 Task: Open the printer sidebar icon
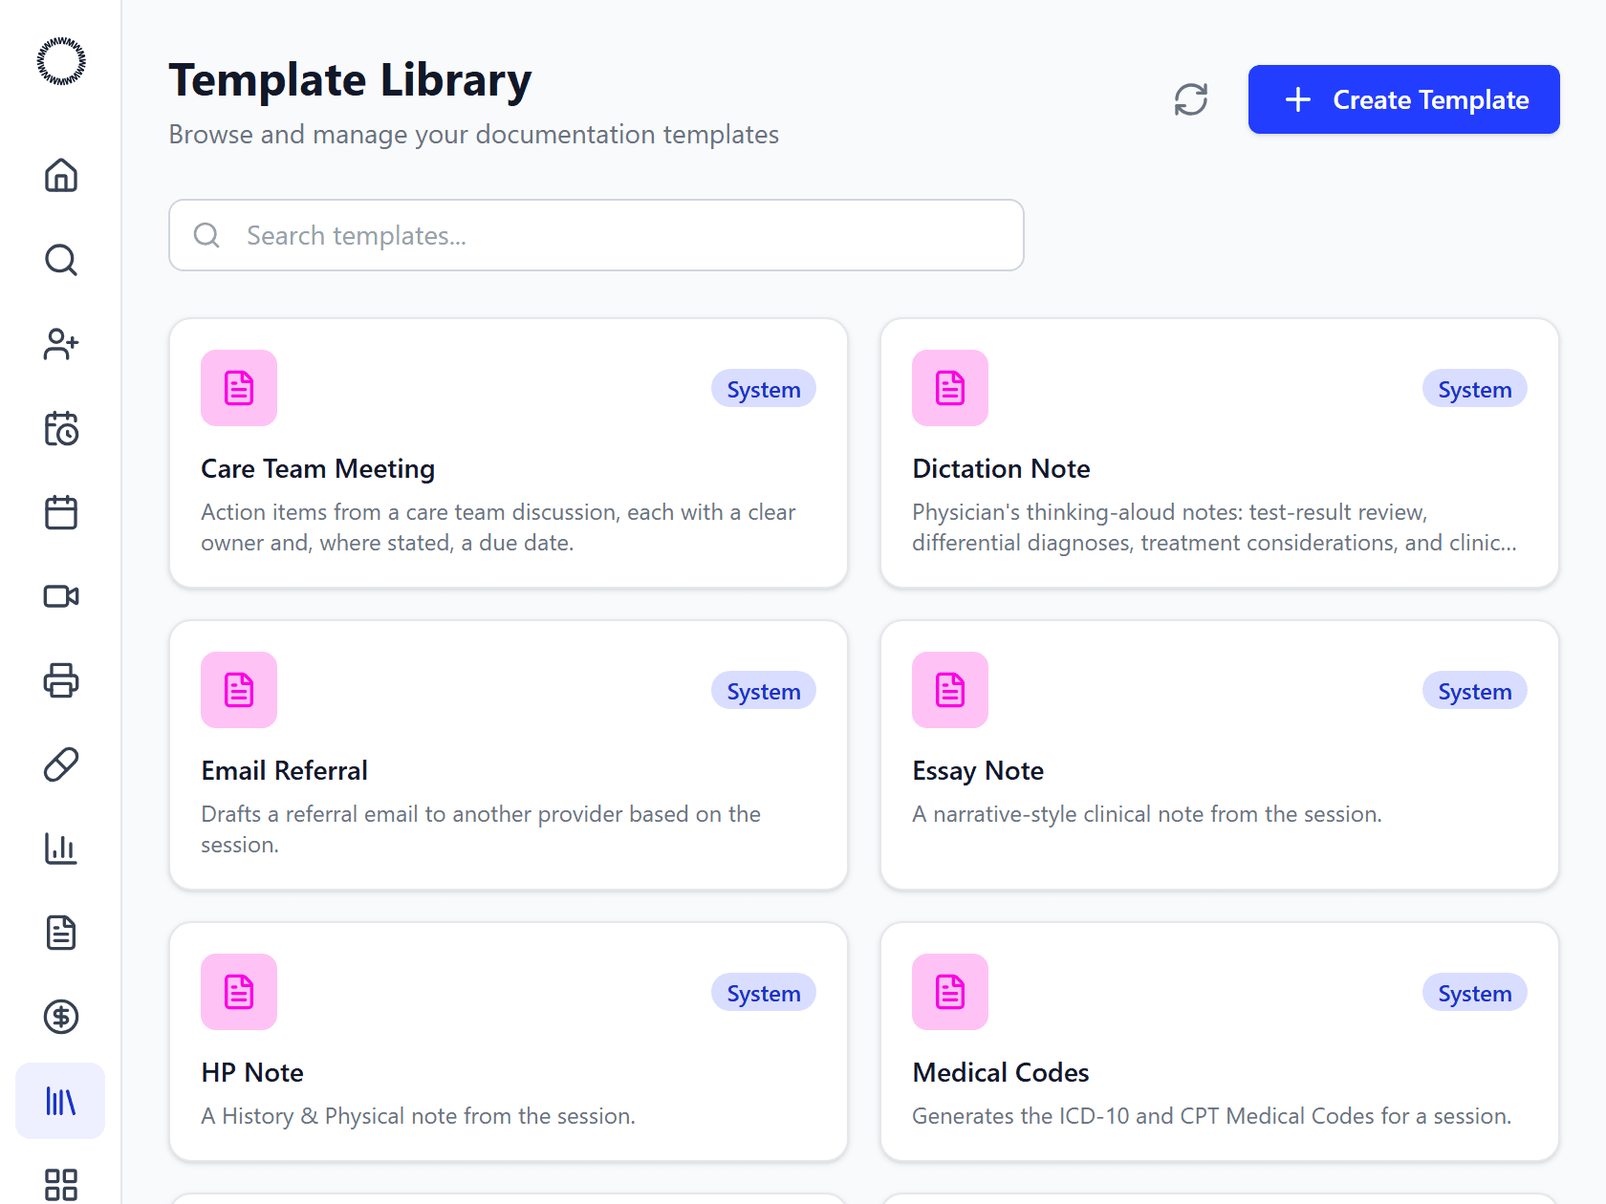61,680
